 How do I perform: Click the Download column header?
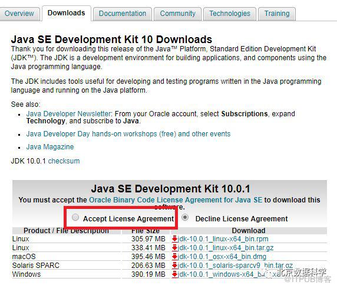tap(249, 230)
